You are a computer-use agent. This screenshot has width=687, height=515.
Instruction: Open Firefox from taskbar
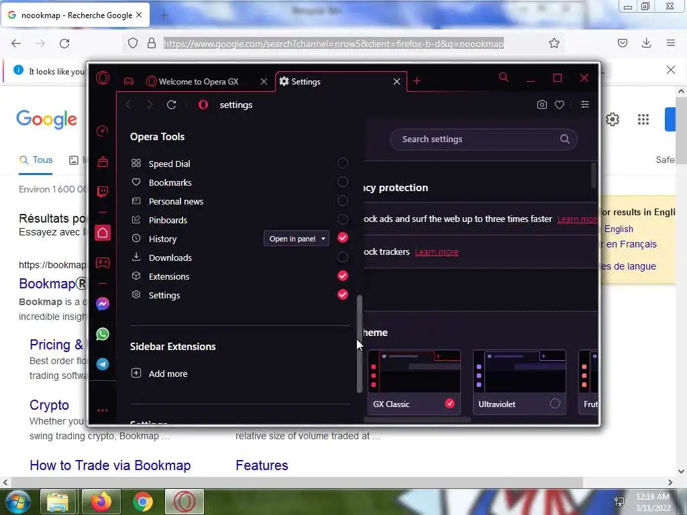101,502
